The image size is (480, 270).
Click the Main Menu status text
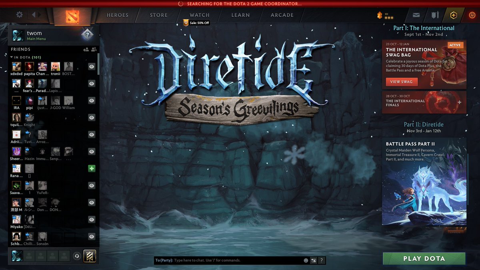[x=36, y=39]
